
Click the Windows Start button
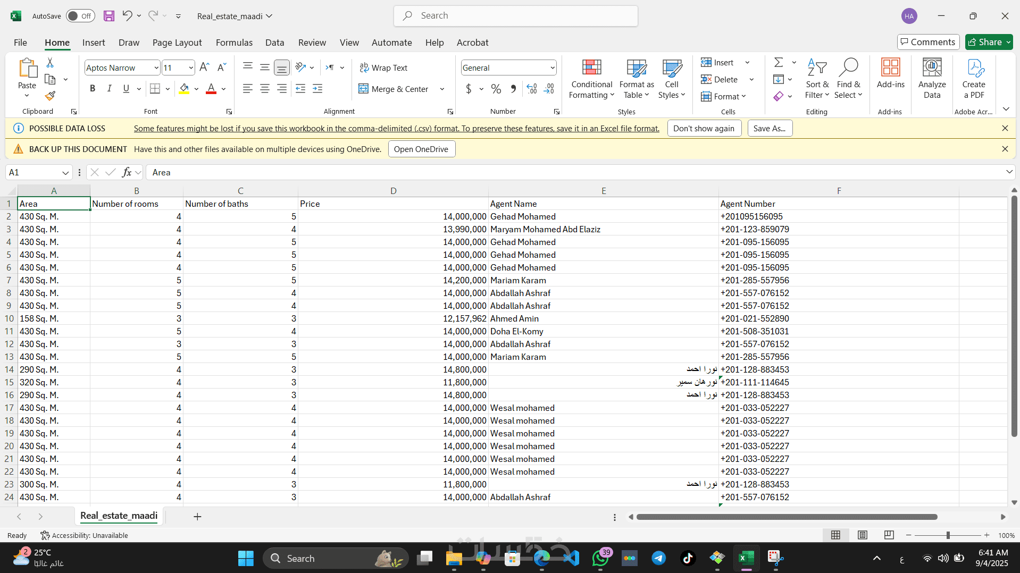[x=246, y=558]
